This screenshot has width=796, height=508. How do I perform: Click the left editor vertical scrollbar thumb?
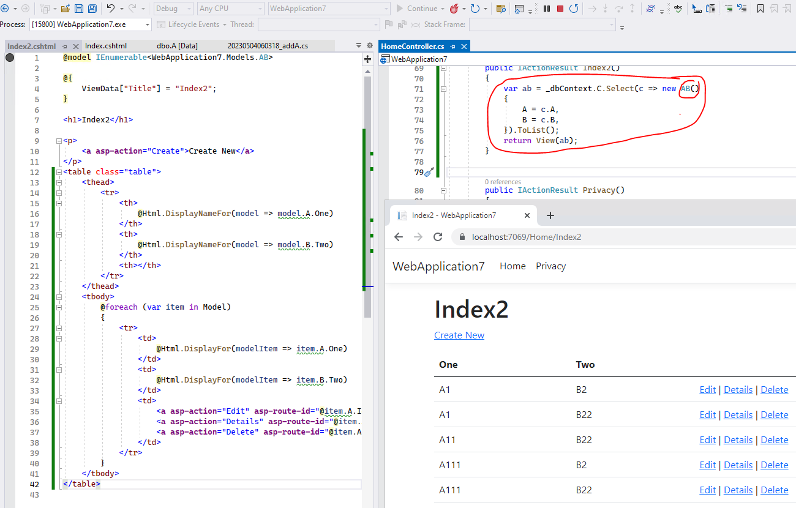point(367,196)
